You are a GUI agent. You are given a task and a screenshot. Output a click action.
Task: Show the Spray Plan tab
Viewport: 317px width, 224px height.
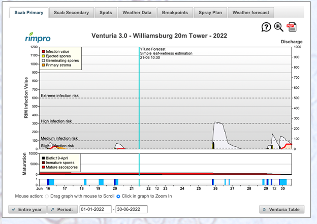[210, 12]
